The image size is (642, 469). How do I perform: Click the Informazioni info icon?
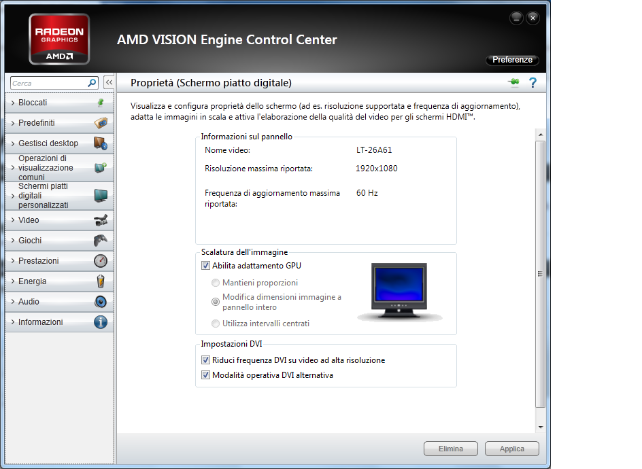101,322
